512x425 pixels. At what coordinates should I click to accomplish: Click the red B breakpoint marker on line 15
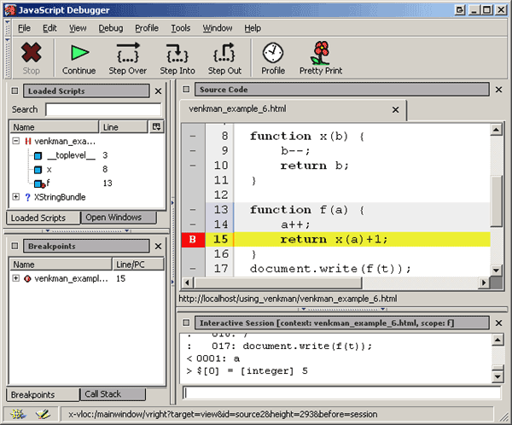click(193, 240)
